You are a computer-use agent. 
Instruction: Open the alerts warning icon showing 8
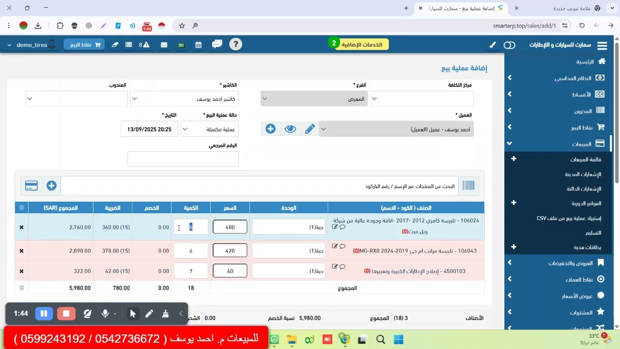(144, 45)
